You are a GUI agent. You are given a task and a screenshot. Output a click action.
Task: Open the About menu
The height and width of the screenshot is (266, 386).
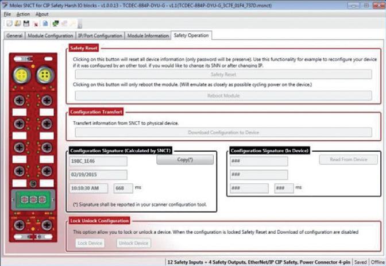pos(42,14)
